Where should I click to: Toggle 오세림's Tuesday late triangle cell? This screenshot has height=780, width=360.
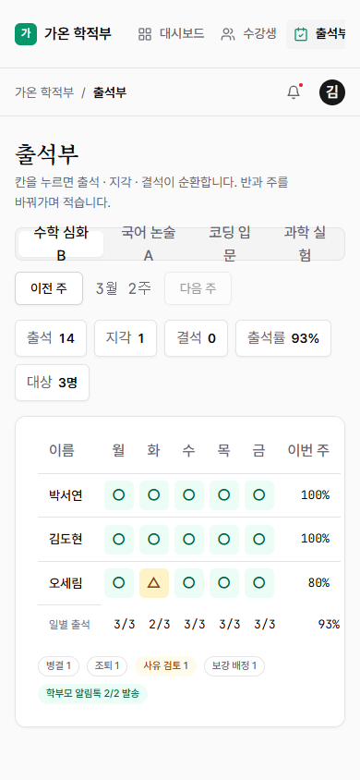[x=154, y=583]
